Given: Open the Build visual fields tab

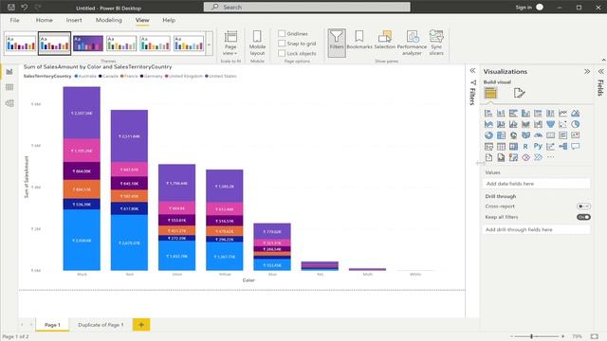Looking at the screenshot, I should (x=490, y=93).
